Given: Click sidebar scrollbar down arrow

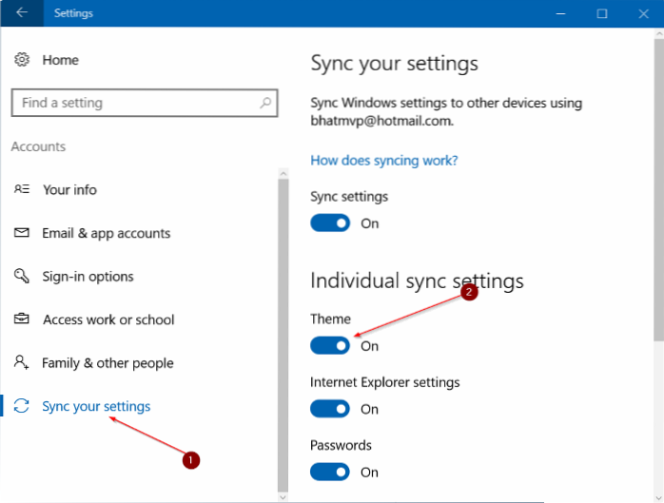Looking at the screenshot, I should pos(281,495).
